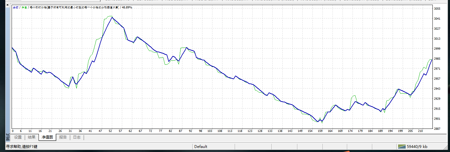
Task: Open the 设置 tab
Action: point(18,137)
